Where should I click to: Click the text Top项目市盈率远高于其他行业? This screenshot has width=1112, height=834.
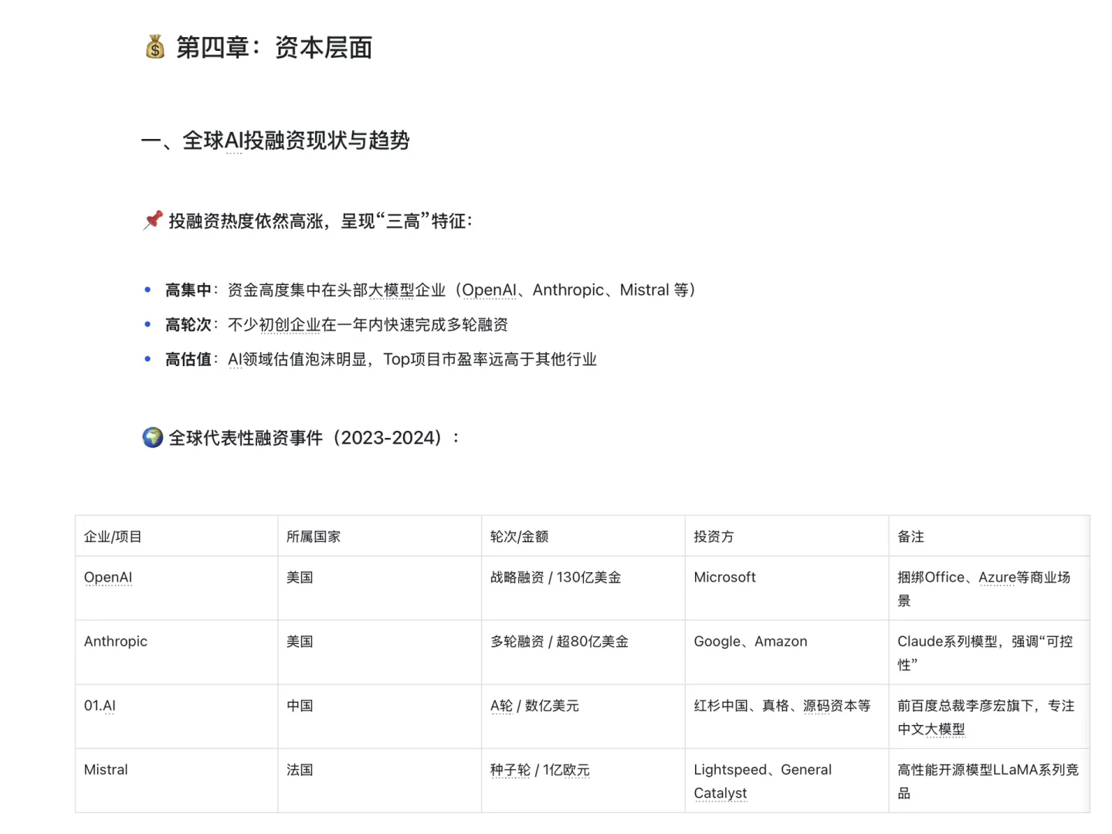pyautogui.click(x=490, y=360)
